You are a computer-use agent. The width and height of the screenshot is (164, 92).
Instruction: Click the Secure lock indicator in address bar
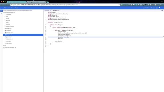click(x=14, y=5)
